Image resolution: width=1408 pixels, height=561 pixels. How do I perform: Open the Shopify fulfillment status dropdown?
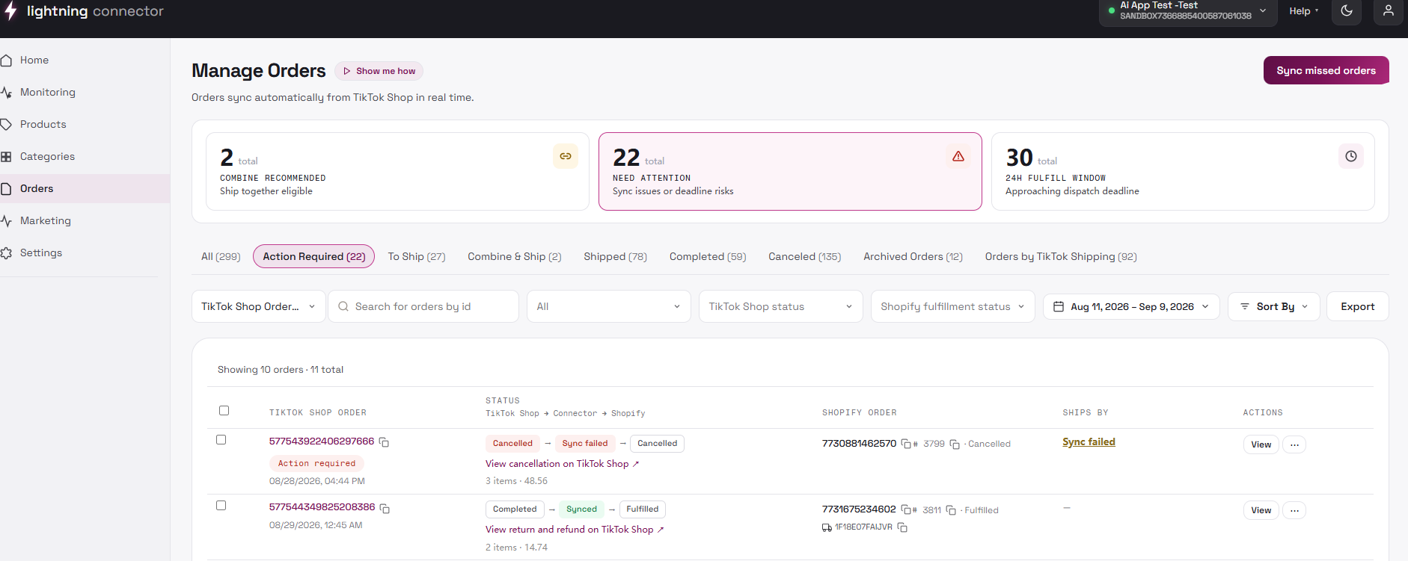(953, 306)
